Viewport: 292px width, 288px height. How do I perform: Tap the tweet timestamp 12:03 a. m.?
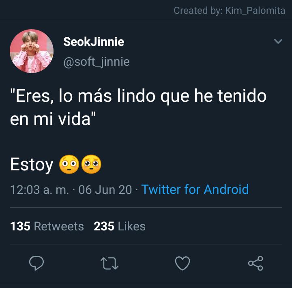pos(39,190)
